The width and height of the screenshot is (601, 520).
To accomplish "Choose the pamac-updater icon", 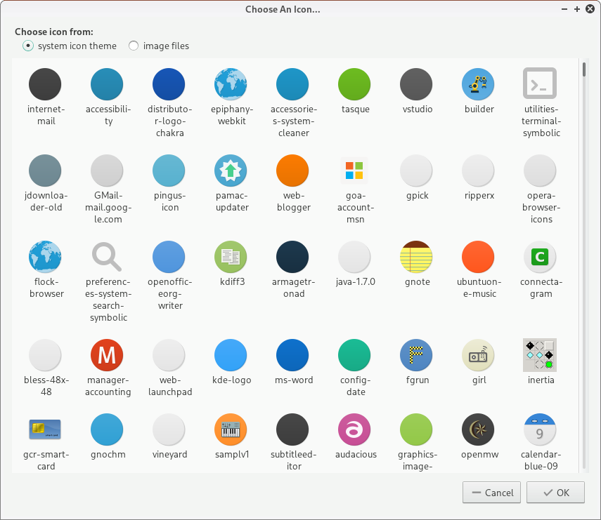I will (x=231, y=171).
